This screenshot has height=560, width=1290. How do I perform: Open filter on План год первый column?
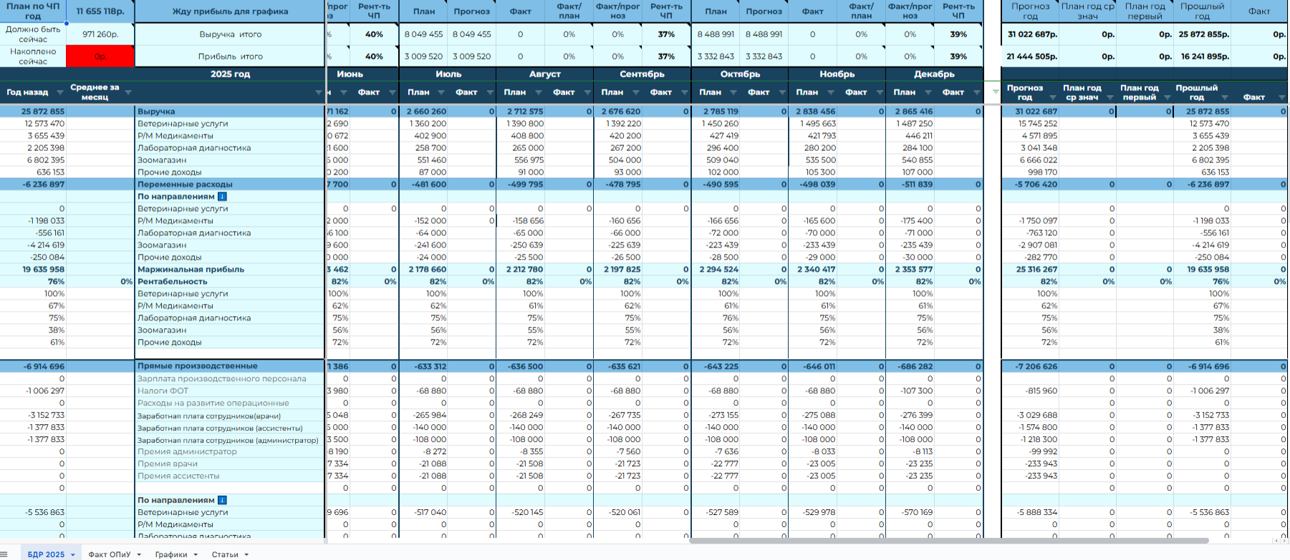(x=1168, y=97)
